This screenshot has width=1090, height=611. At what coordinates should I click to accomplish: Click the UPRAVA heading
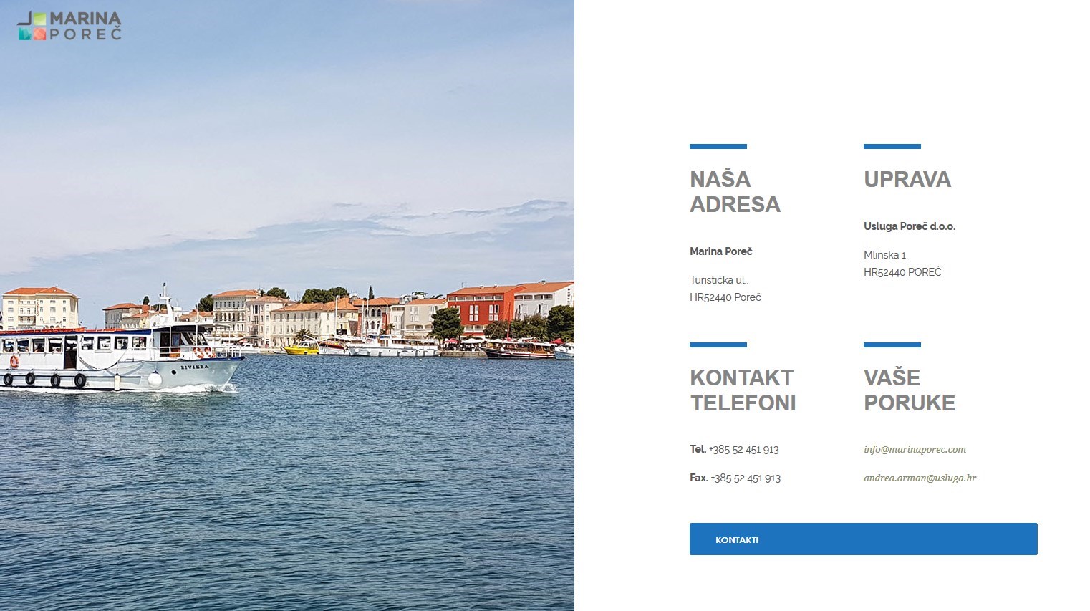click(x=907, y=179)
